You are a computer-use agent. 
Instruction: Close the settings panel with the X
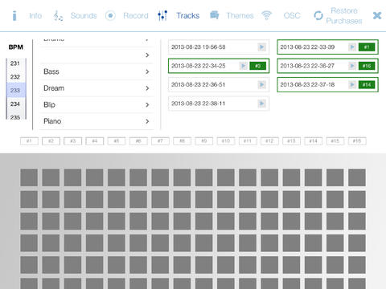pyautogui.click(x=377, y=16)
